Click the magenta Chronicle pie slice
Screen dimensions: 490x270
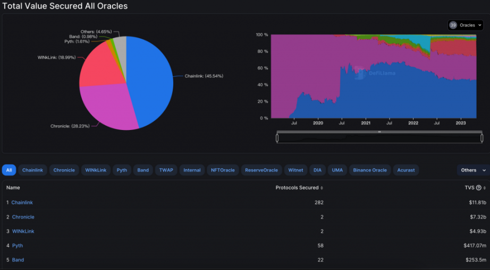point(109,108)
